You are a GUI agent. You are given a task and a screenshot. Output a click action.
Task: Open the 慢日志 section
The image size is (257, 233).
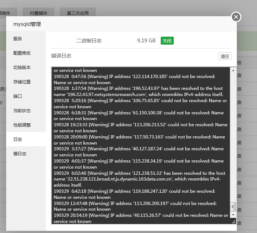click(20, 154)
